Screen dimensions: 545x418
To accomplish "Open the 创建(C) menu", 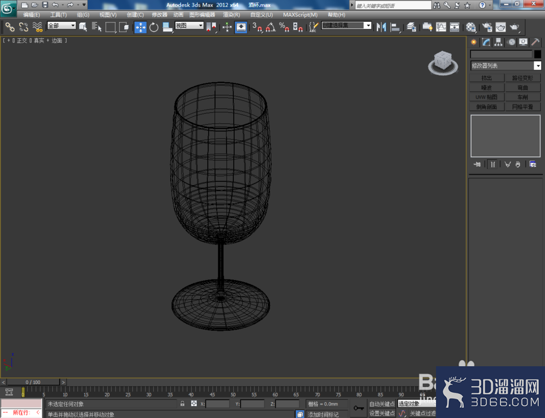I will 135,15.
